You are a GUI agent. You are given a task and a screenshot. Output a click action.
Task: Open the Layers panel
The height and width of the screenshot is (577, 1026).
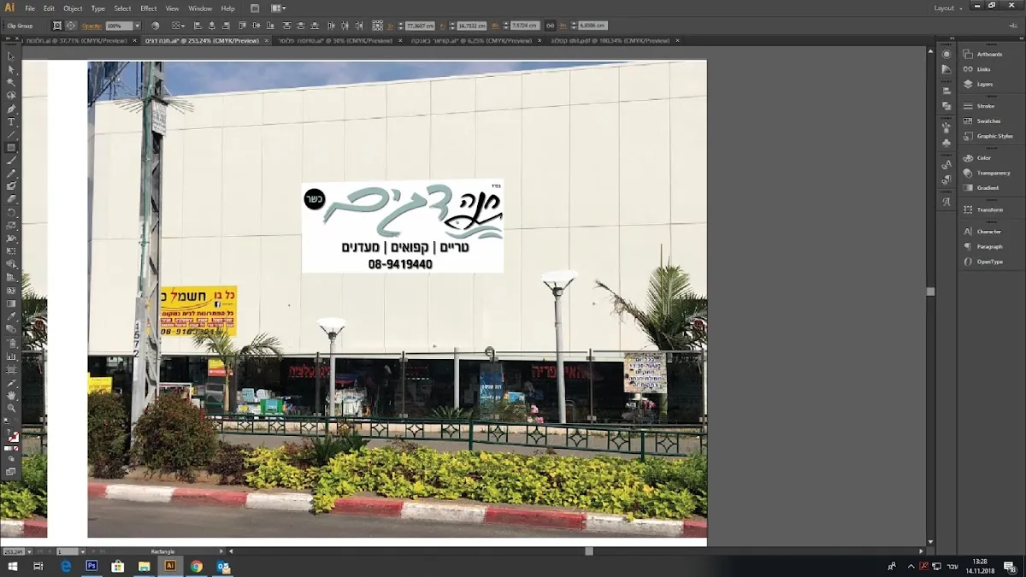pyautogui.click(x=984, y=84)
